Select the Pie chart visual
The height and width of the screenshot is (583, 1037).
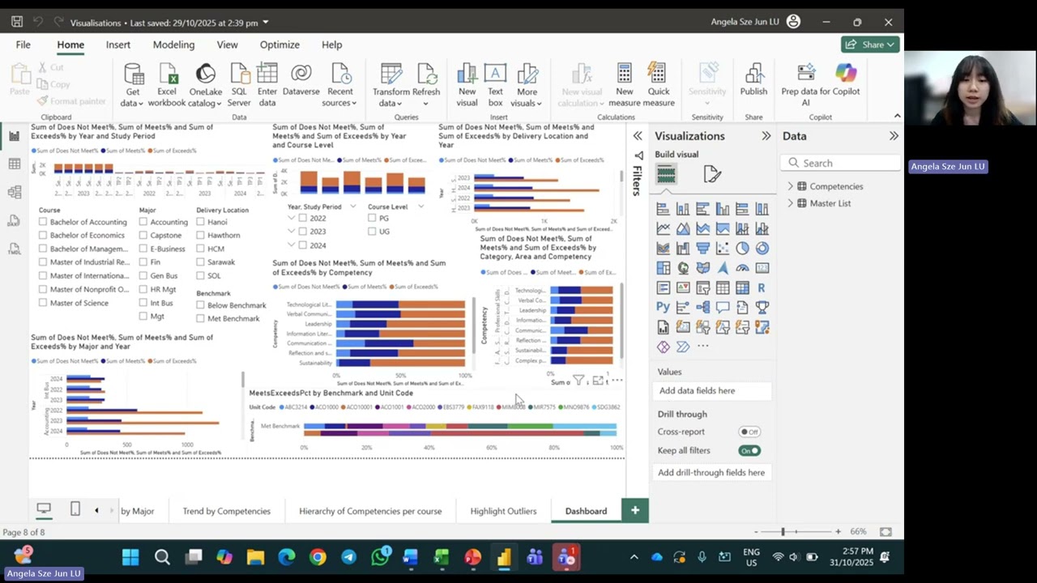[x=742, y=249]
